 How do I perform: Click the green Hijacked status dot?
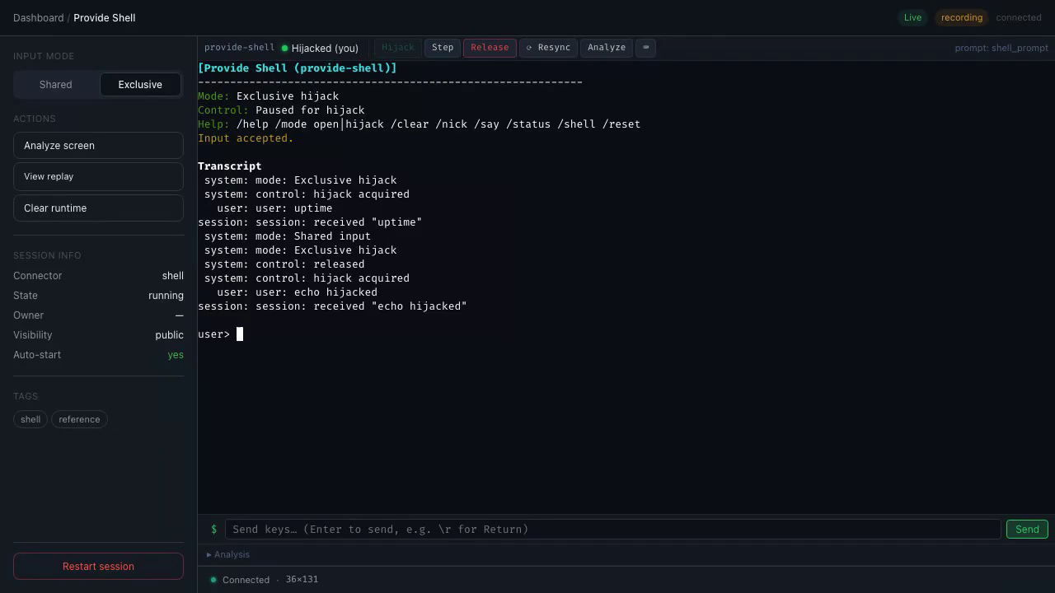pos(284,48)
